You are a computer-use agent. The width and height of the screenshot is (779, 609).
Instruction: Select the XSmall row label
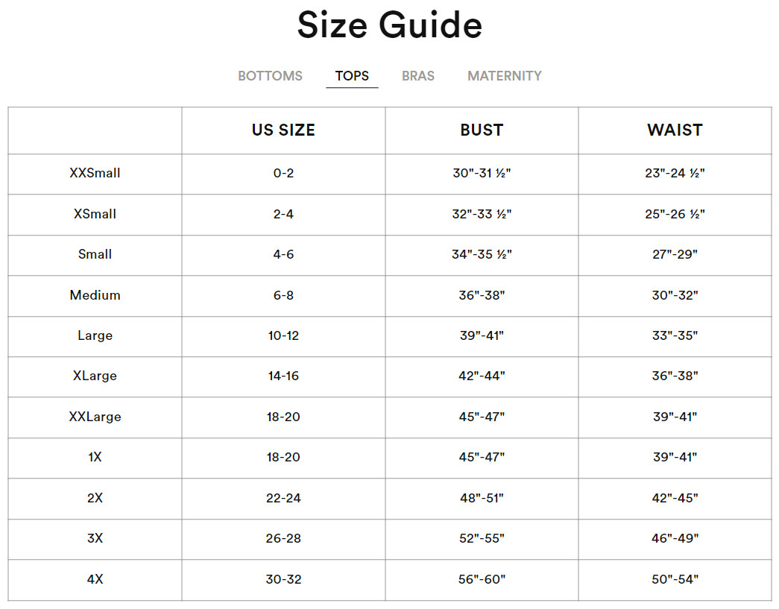pyautogui.click(x=95, y=214)
